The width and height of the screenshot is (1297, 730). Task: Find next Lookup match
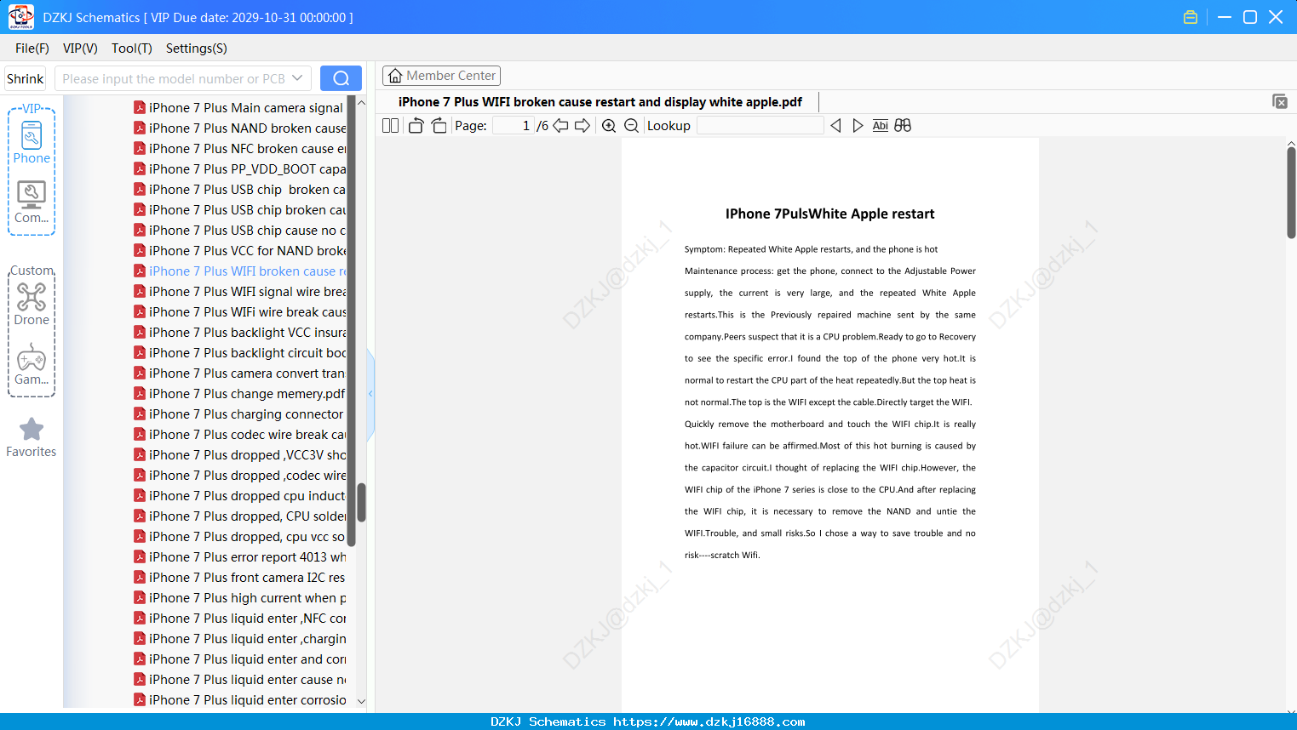pos(858,126)
